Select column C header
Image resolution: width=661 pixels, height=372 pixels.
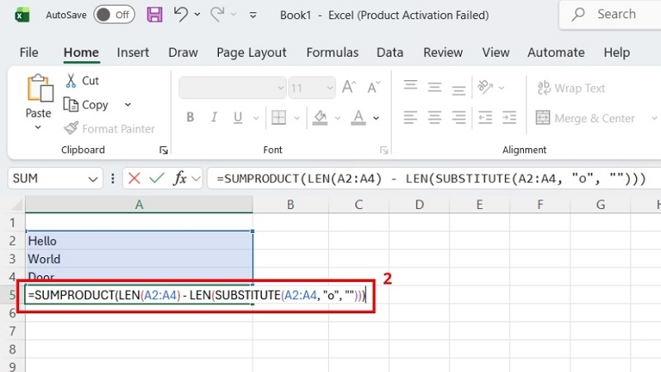(359, 205)
